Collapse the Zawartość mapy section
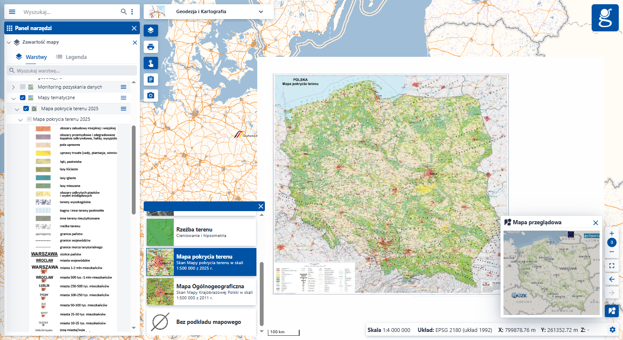 click(8, 42)
